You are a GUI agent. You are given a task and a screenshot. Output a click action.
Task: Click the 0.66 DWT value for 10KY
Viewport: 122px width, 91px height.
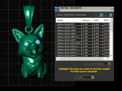click(x=96, y=27)
